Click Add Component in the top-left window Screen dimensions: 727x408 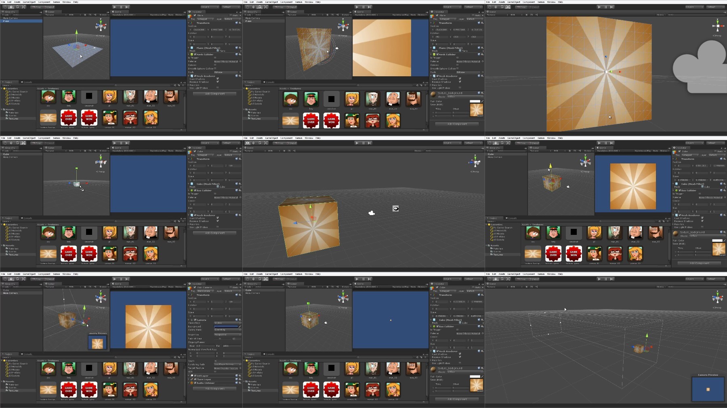tap(214, 94)
